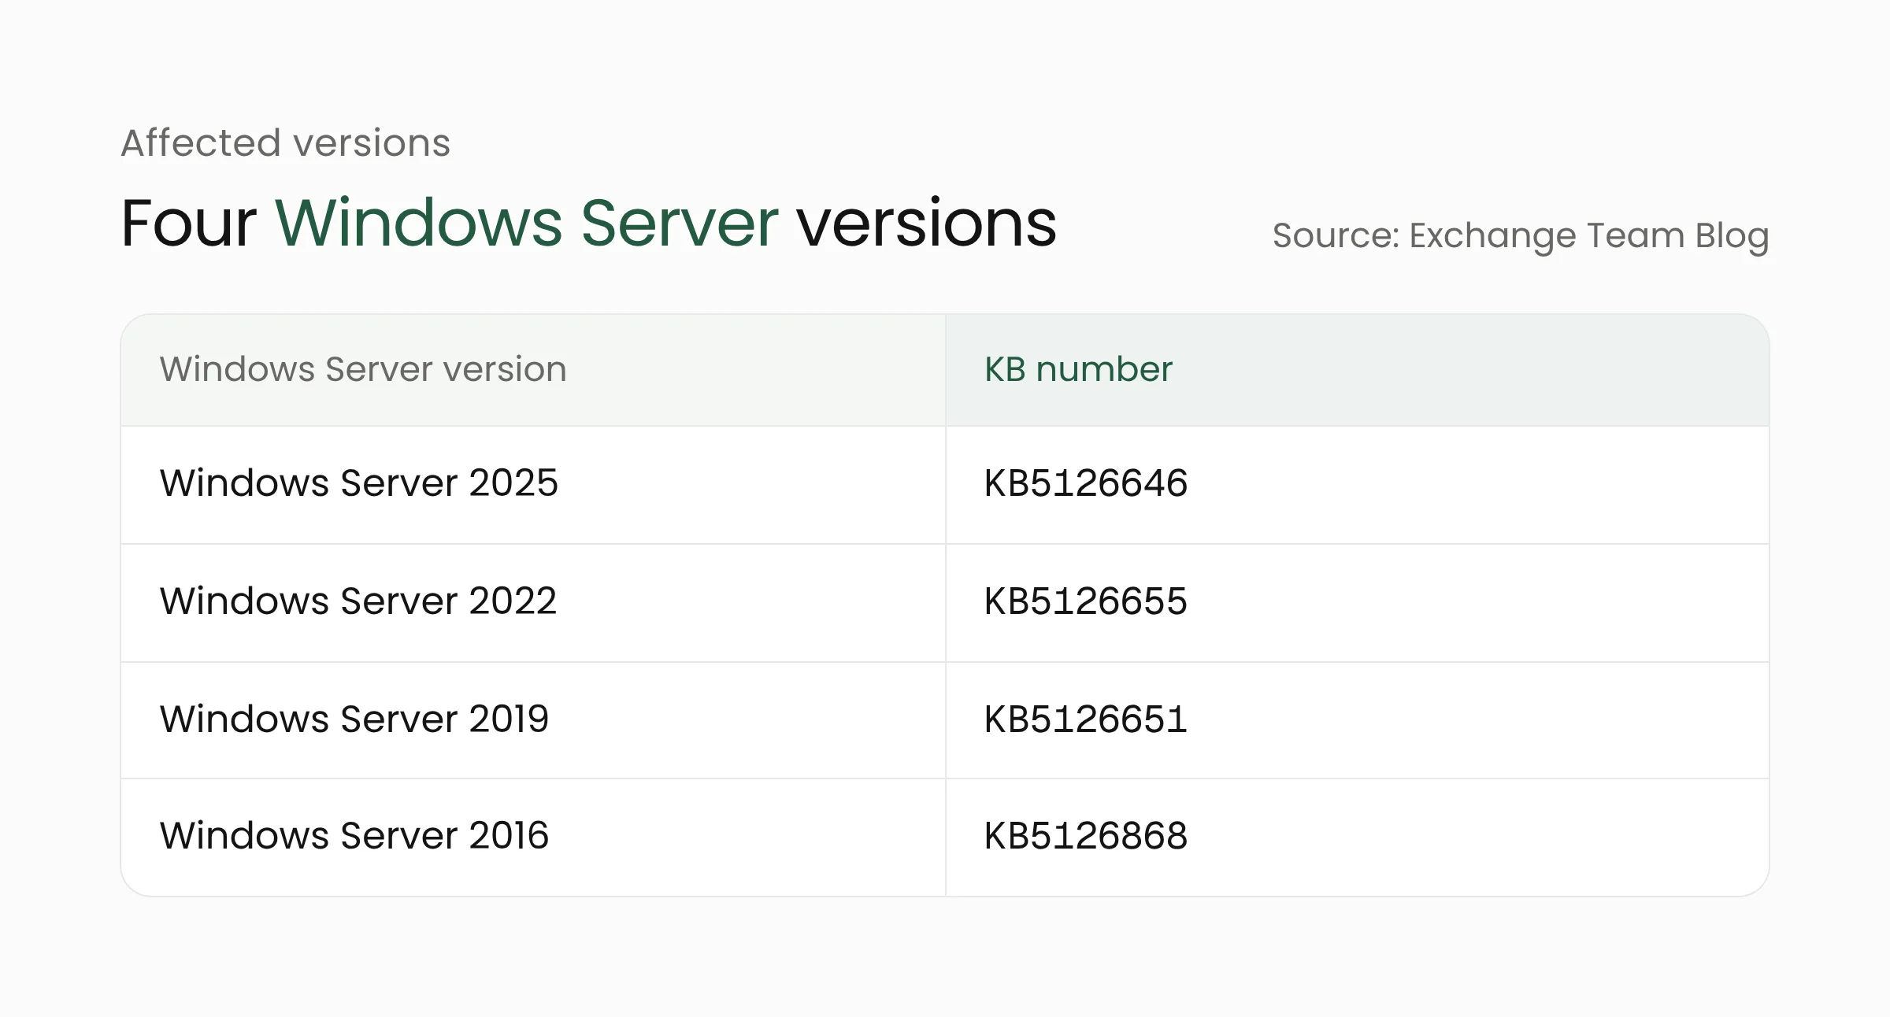The width and height of the screenshot is (1890, 1017).
Task: Click the 'Affected versions' subtitle text
Action: (285, 143)
